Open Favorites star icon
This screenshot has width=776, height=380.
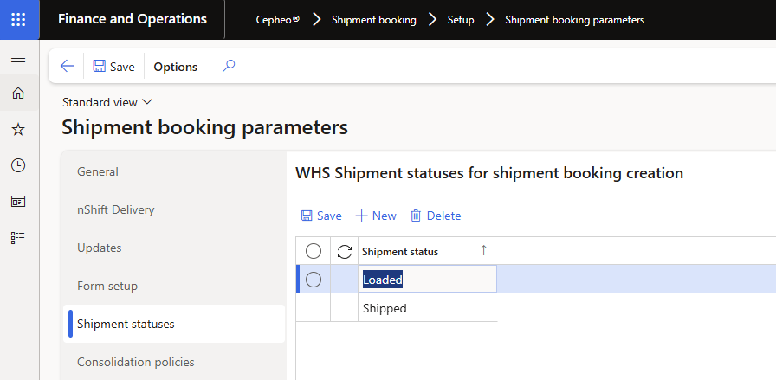(x=18, y=129)
